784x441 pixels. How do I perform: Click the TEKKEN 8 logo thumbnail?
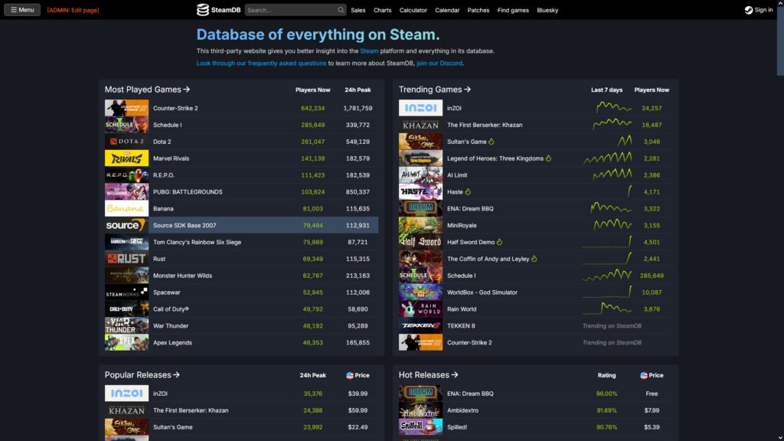[420, 326]
